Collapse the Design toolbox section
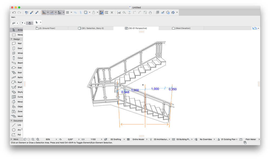This screenshot has height=159, width=270. point(12,39)
